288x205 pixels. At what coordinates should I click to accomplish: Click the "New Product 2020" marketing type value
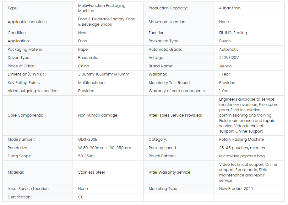pyautogui.click(x=236, y=189)
